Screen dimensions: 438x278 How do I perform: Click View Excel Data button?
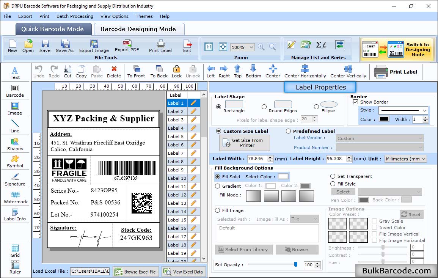(184, 272)
